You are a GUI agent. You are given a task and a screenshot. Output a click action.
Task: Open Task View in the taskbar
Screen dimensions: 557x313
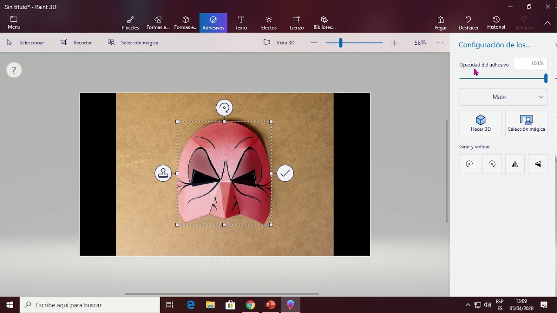coord(170,305)
